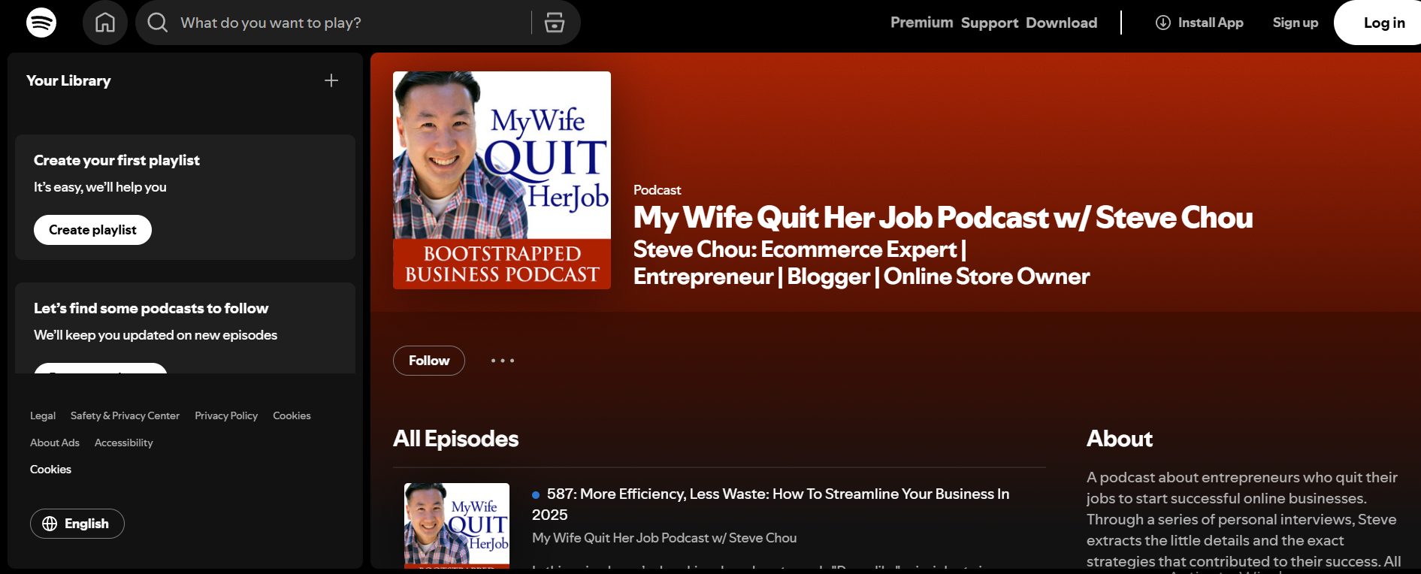The width and height of the screenshot is (1421, 574).
Task: Click 'Let's find some podcasts to follow' text
Action: click(x=151, y=308)
